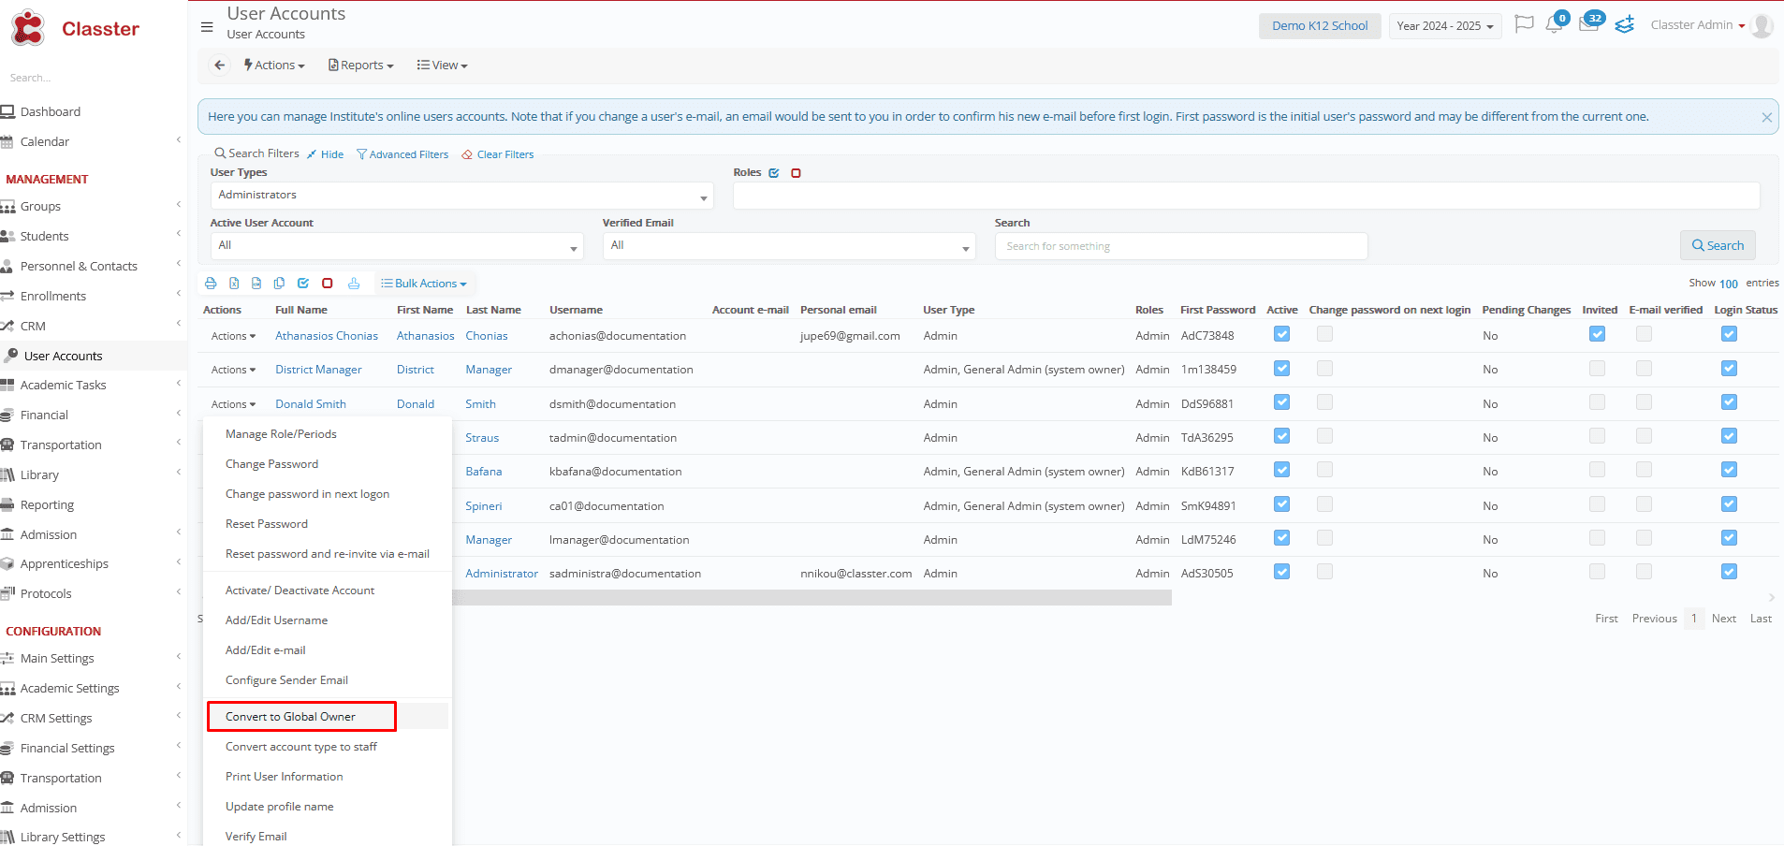Screen dimensions: 1784x846
Task: Open the notifications bell icon
Action: (x=1555, y=24)
